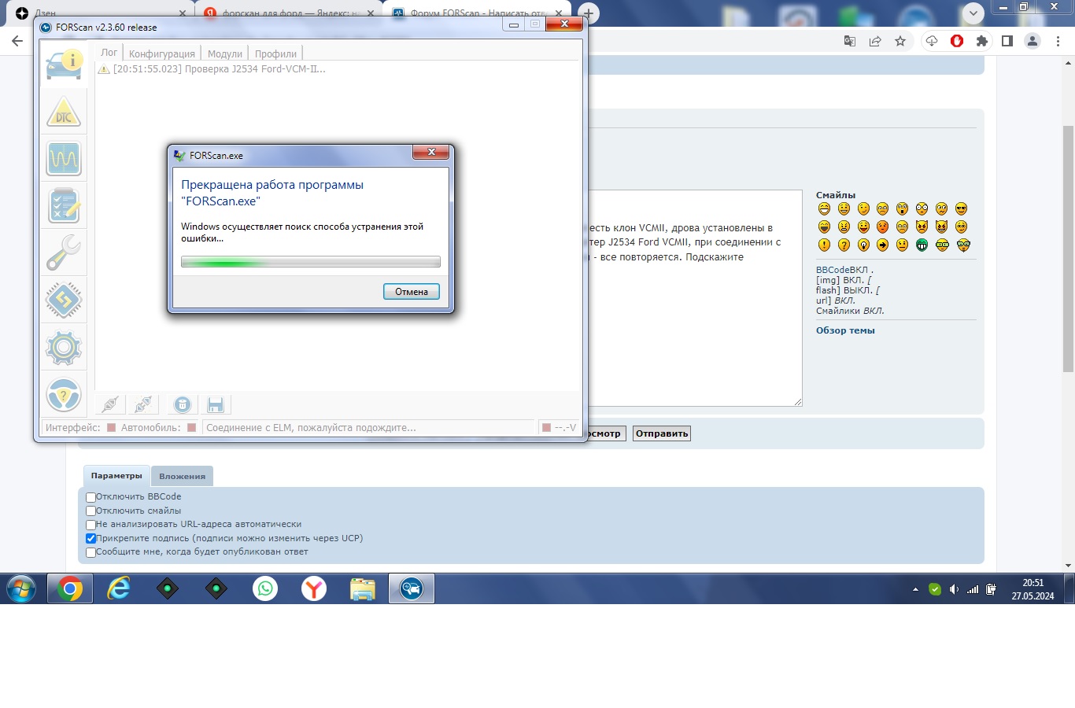Switch to the Модули tab
The width and height of the screenshot is (1075, 708).
tap(224, 53)
